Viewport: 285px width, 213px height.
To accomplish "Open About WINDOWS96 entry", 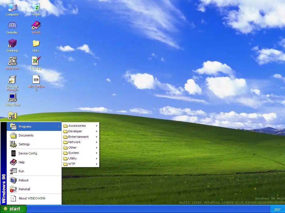I will [34, 198].
